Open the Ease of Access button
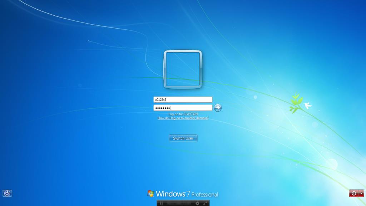Viewport: 366px width, 206px height. [7, 193]
